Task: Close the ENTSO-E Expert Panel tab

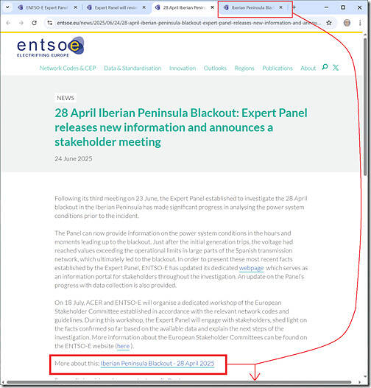Action: point(76,7)
